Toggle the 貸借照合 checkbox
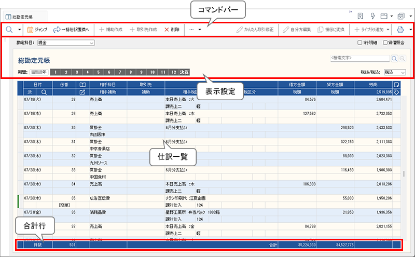Screen dimensions: 415x257 pyautogui.click(x=385, y=43)
